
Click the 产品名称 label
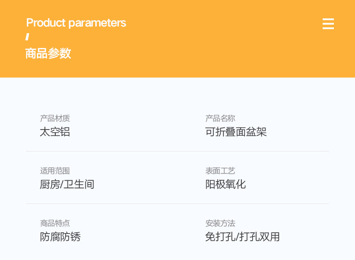click(220, 118)
